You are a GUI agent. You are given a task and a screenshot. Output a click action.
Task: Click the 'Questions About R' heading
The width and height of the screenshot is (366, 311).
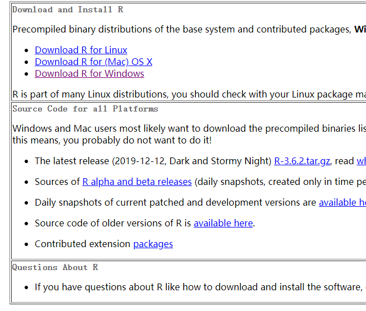[55, 267]
